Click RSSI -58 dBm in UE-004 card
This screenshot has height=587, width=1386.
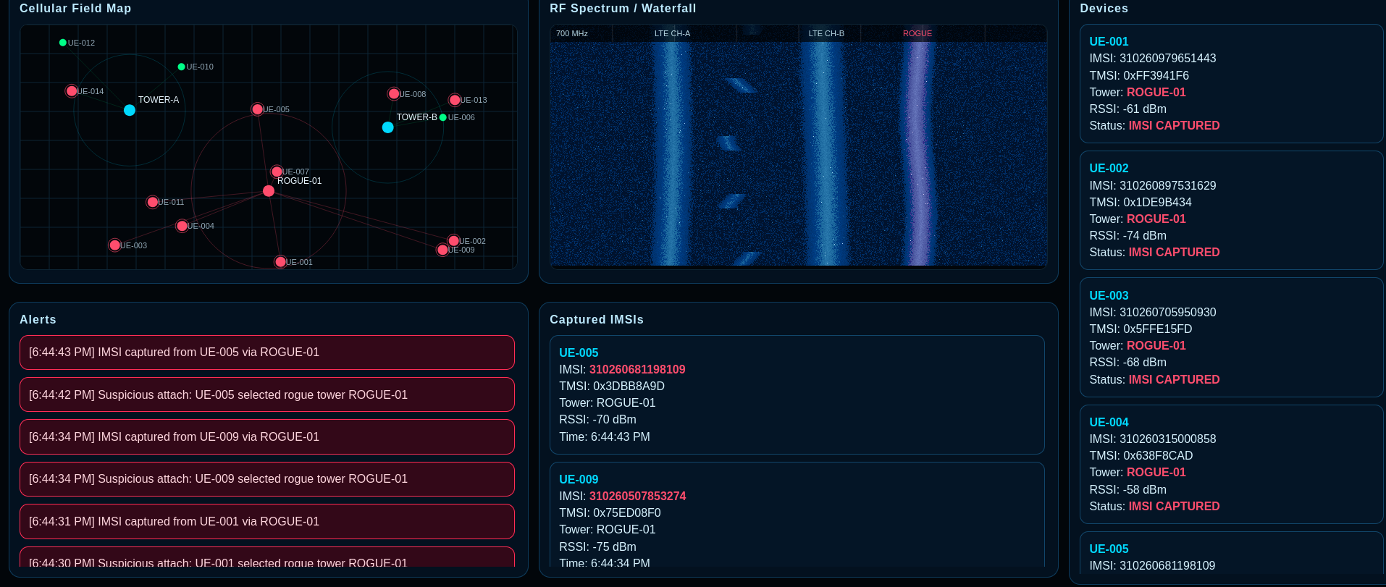1127,489
